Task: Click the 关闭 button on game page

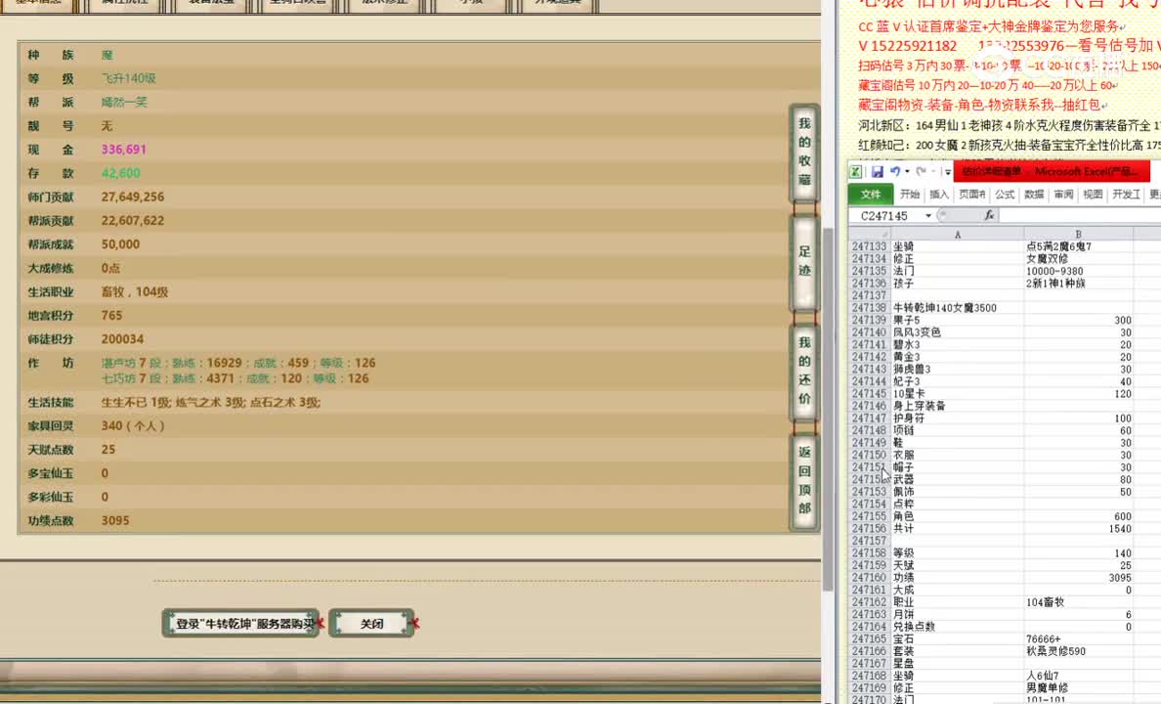Action: 371,624
